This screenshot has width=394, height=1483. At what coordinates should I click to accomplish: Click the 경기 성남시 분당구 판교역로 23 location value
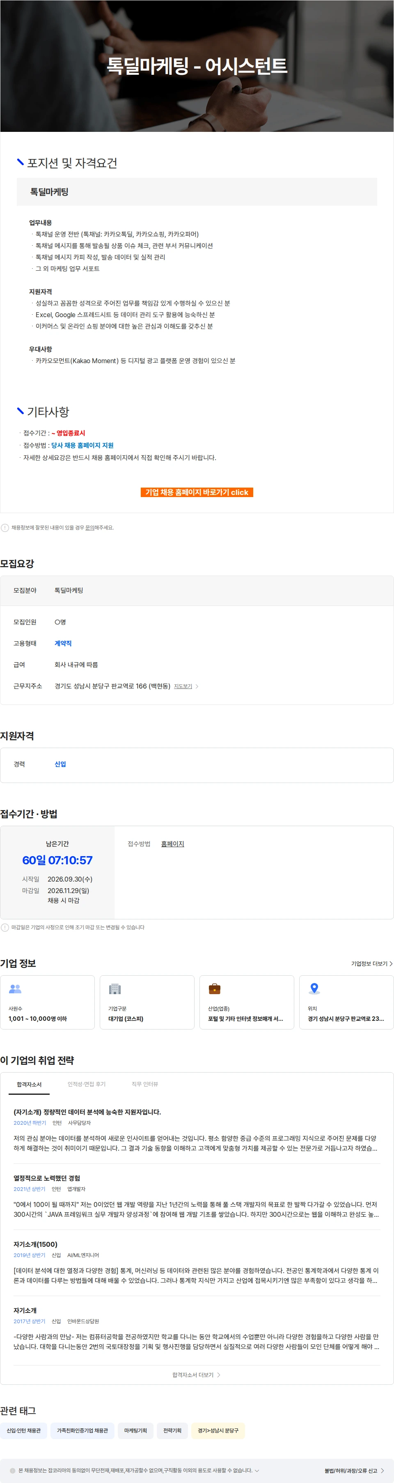pos(346,1018)
